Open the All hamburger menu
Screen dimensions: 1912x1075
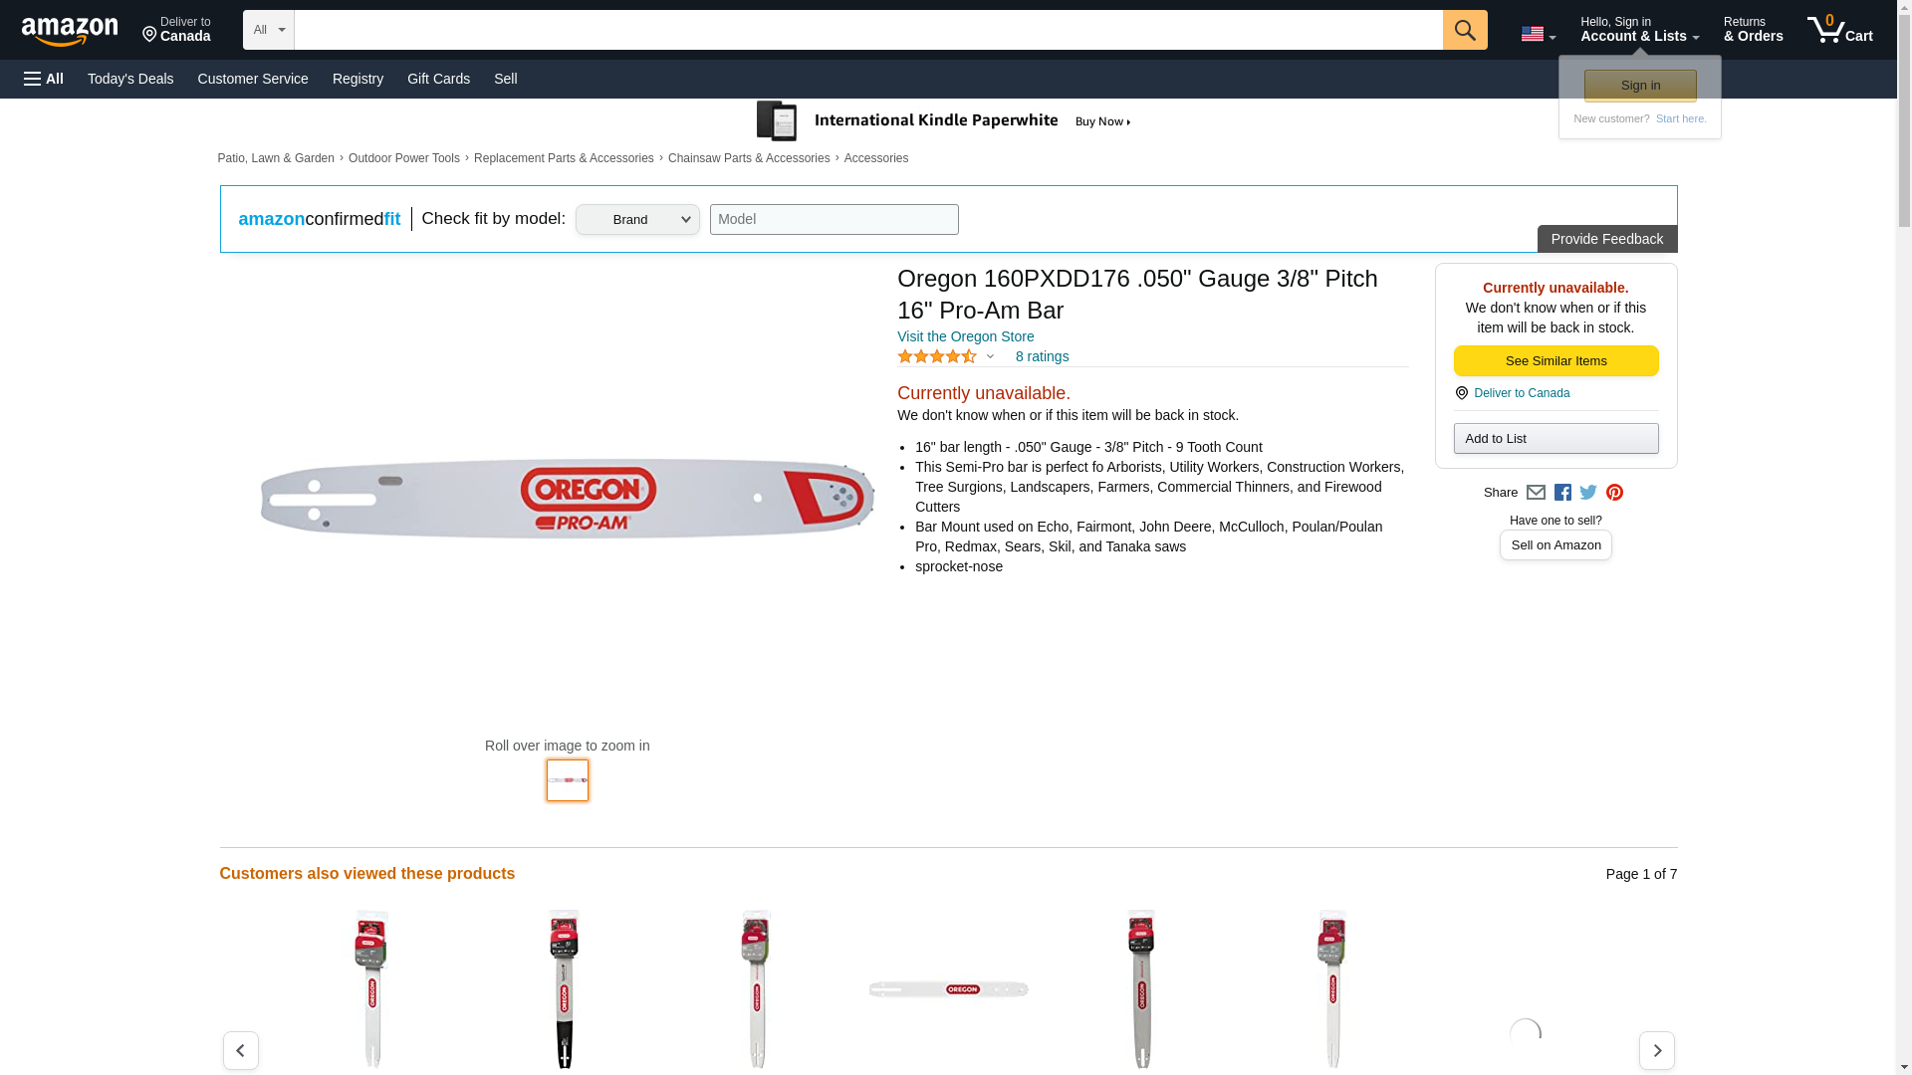(x=44, y=79)
